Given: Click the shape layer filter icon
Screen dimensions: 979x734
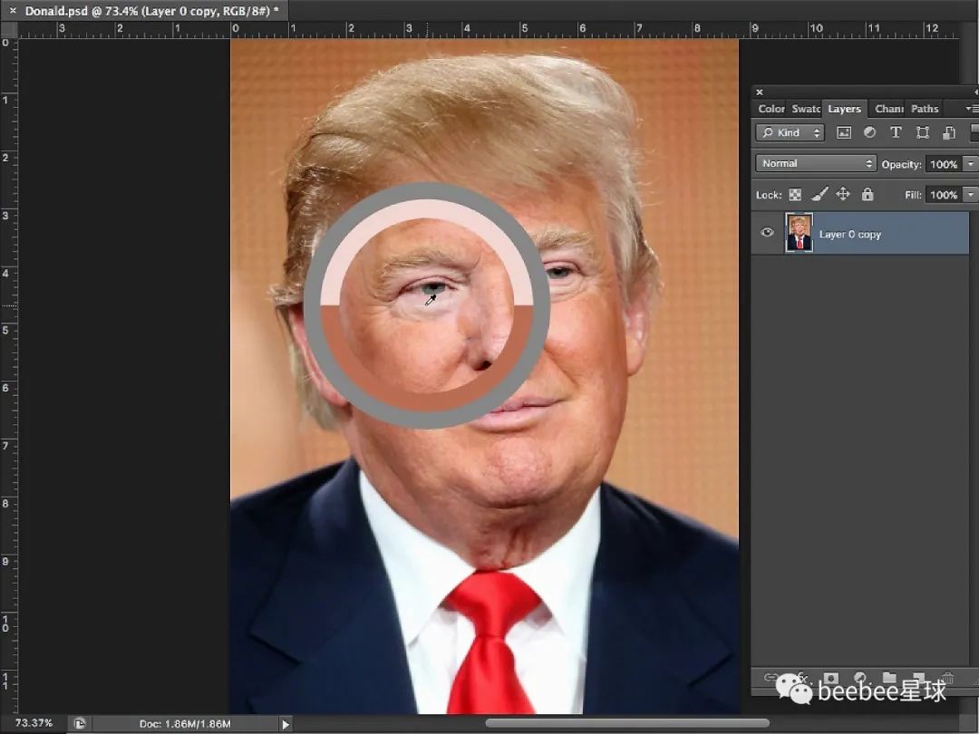Looking at the screenshot, I should 922,132.
